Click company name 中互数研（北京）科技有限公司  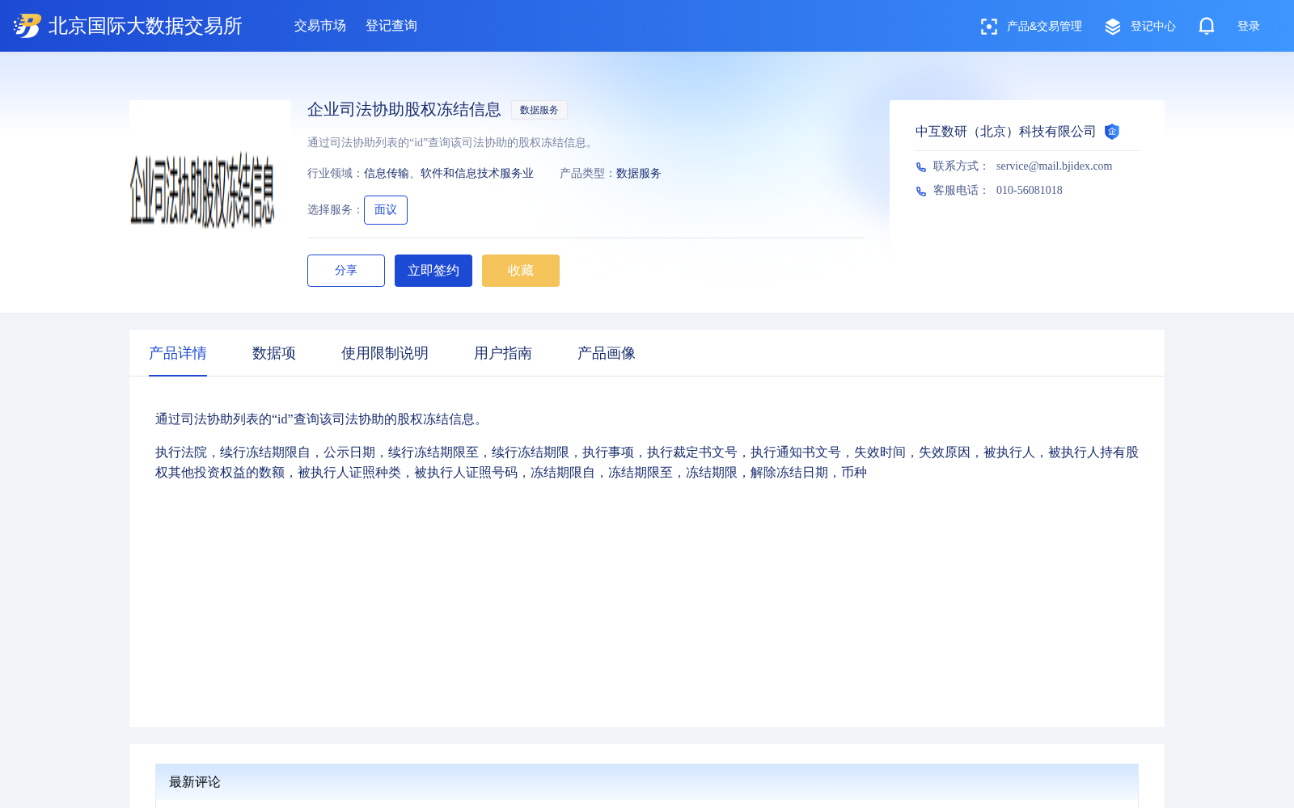[1005, 132]
